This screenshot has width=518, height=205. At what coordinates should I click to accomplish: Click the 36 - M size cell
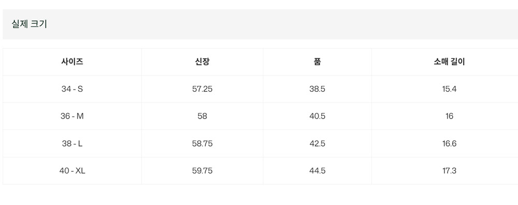[x=72, y=116]
